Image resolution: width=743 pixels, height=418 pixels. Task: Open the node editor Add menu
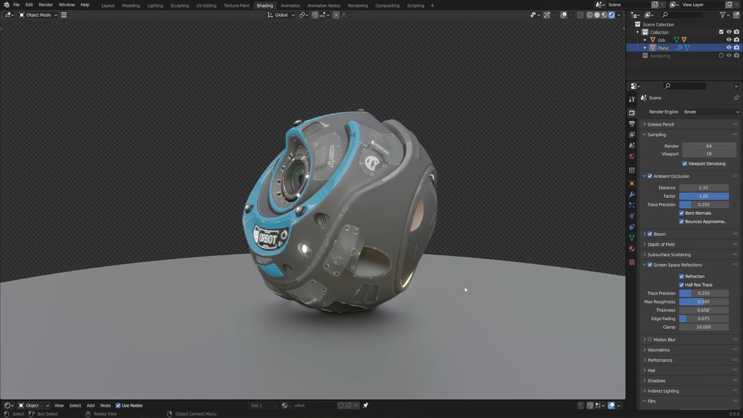91,405
